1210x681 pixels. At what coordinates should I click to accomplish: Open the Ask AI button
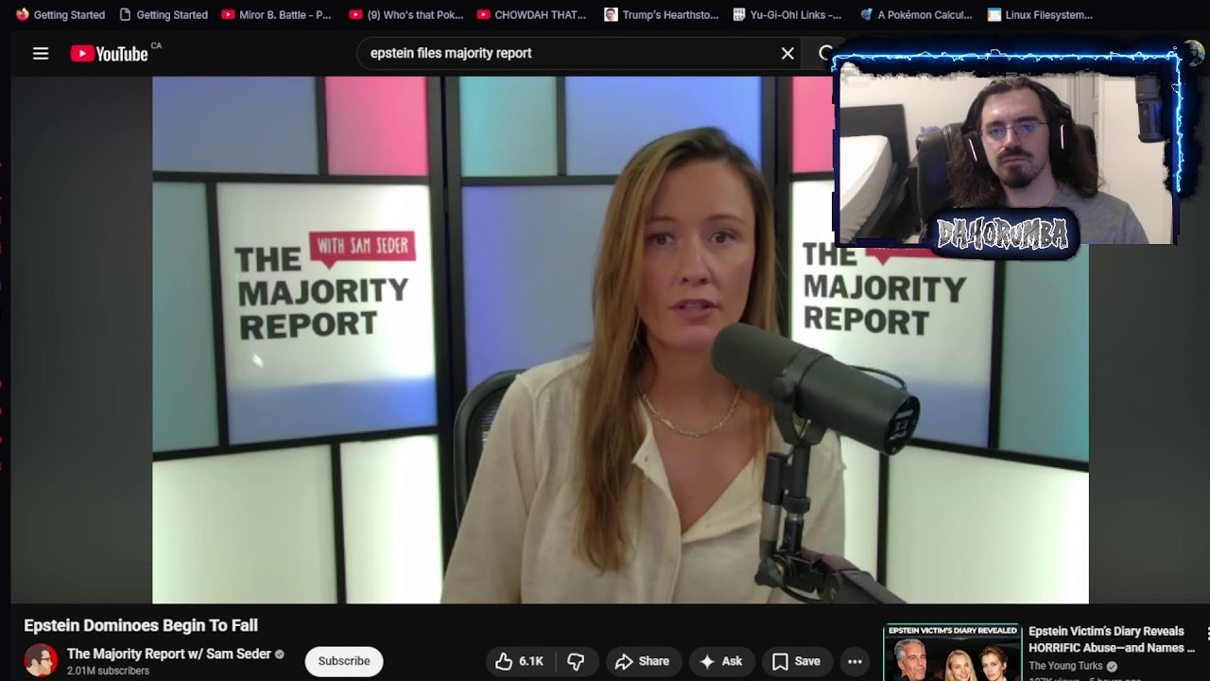721,661
